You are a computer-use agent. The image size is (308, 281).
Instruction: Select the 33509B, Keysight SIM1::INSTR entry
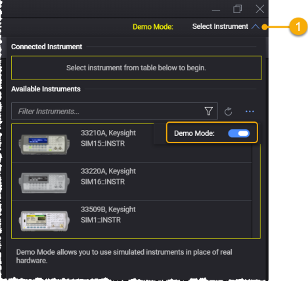coord(132,219)
